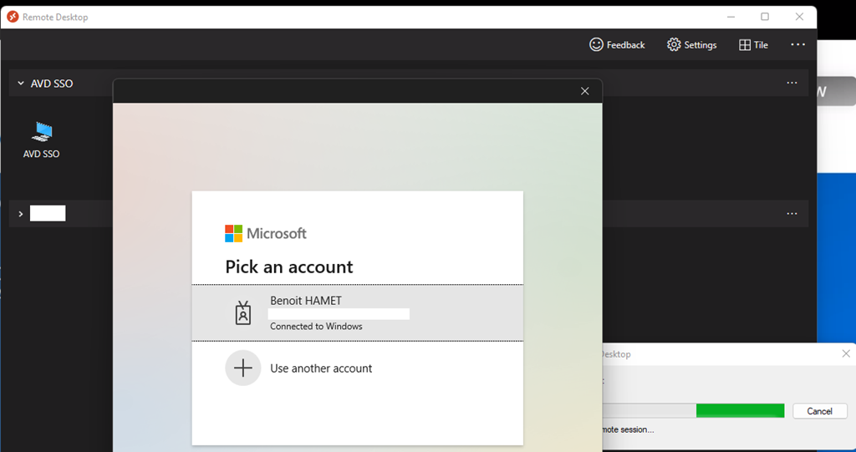Expand the redacted workspace group
The width and height of the screenshot is (856, 452).
click(21, 214)
